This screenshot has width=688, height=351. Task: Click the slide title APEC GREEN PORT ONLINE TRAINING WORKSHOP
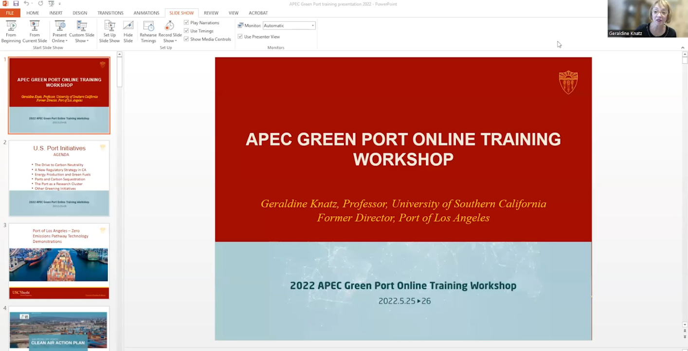pos(403,149)
